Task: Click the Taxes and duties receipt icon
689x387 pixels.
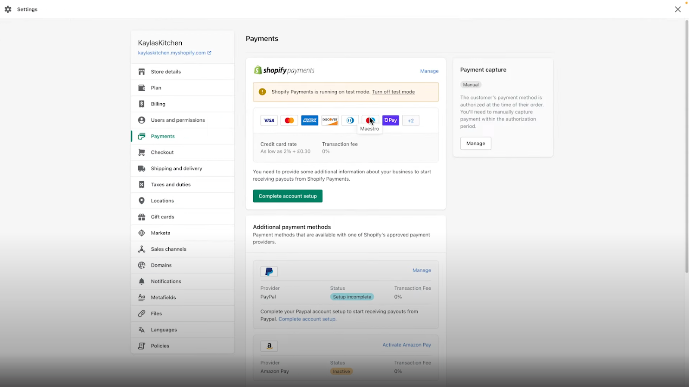Action: tap(142, 184)
